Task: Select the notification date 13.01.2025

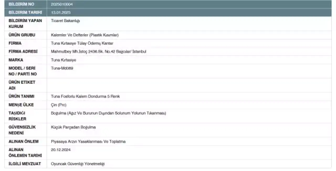Action: (61, 13)
